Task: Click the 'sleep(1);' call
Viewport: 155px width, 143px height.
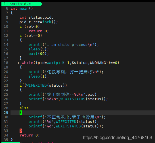Action: pos(39,76)
